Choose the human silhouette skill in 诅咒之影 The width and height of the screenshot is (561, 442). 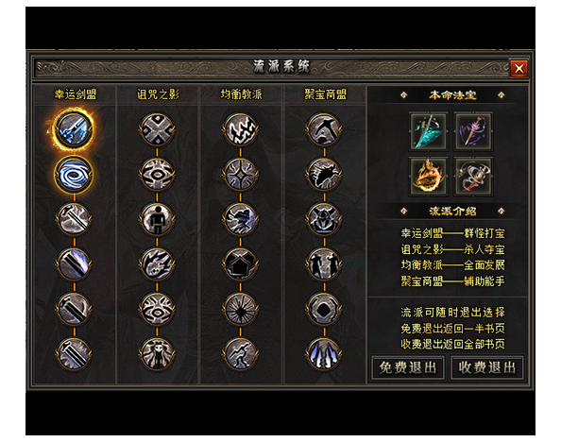[x=157, y=219]
